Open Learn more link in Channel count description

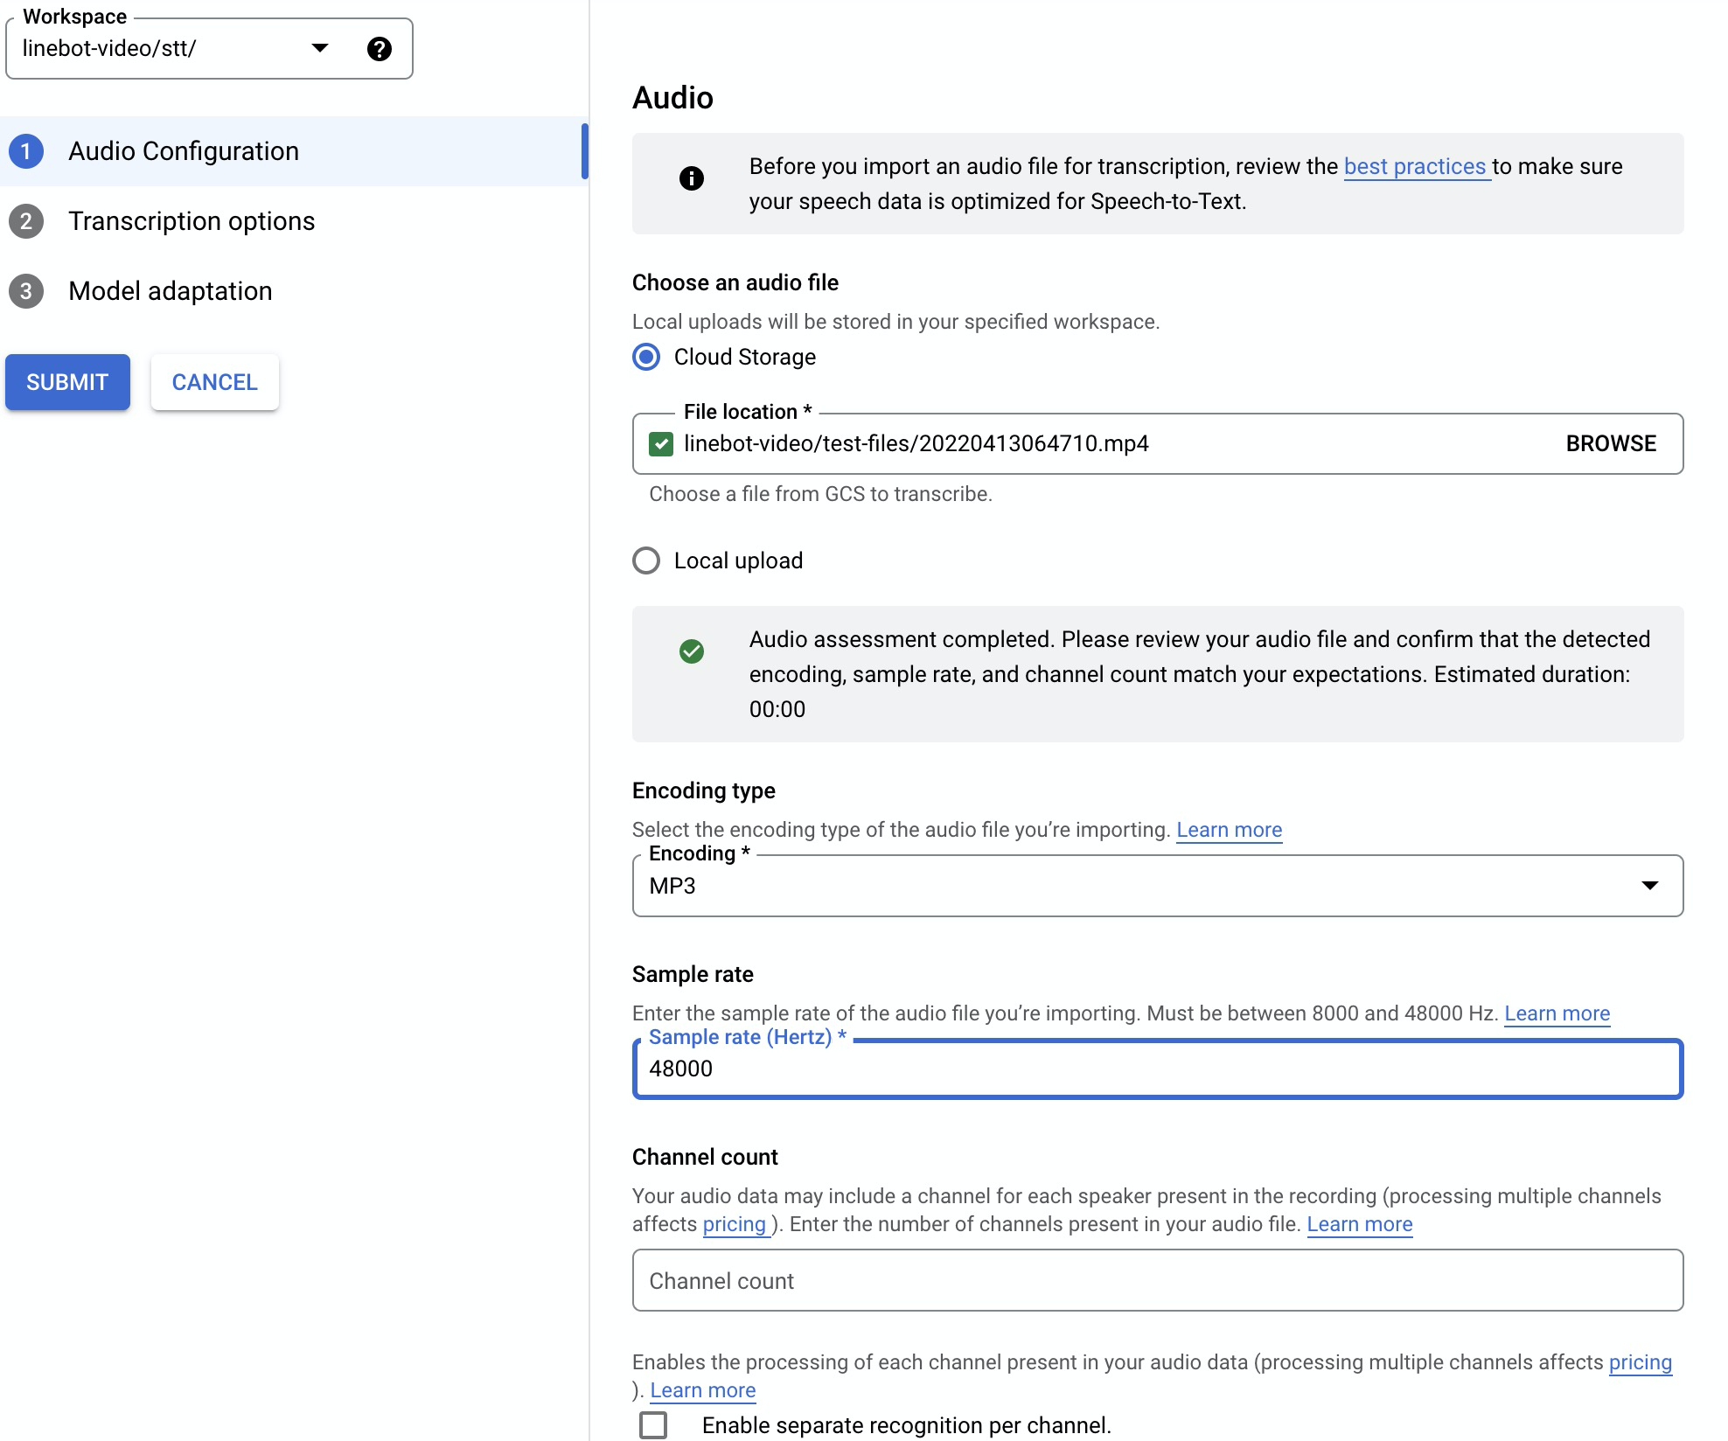coord(1359,1224)
